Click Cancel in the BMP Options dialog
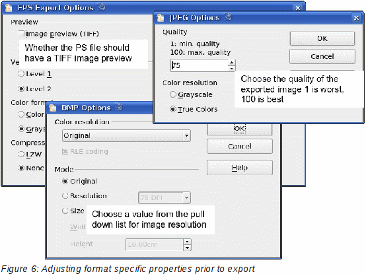 [240, 147]
